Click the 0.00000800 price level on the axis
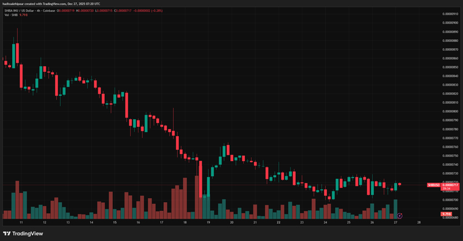The height and width of the screenshot is (241, 463). click(x=450, y=111)
